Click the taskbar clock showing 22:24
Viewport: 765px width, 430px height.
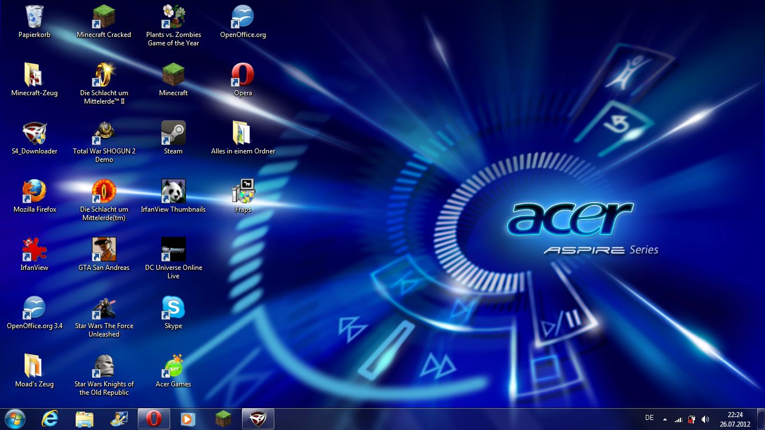pos(735,419)
